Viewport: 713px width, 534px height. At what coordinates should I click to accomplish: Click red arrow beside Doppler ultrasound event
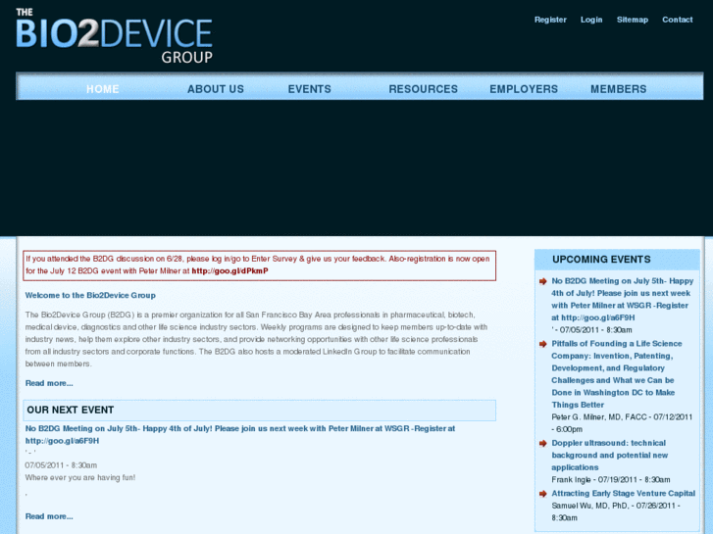[x=543, y=443]
